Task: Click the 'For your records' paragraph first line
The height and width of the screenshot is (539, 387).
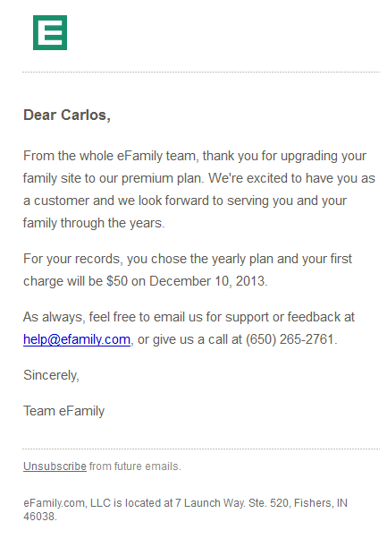Action: pos(188,259)
